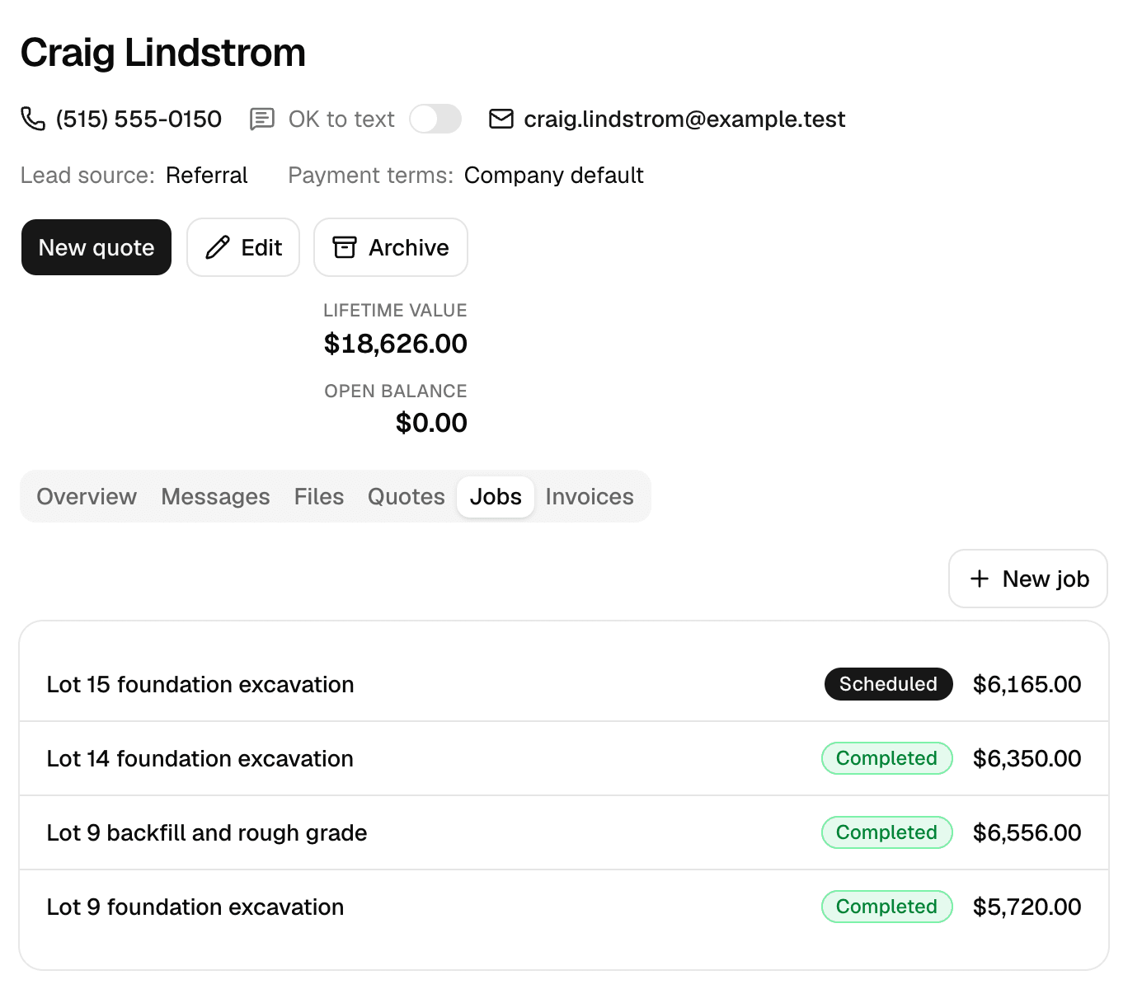Image resolution: width=1128 pixels, height=989 pixels.
Task: Toggle the OK to text switch
Action: [435, 119]
